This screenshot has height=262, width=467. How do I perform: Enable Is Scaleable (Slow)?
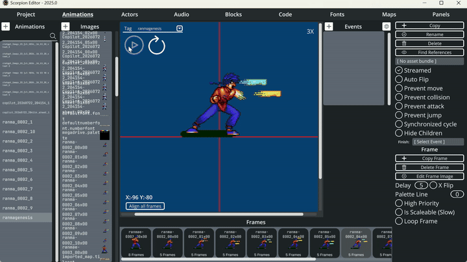[x=399, y=212]
